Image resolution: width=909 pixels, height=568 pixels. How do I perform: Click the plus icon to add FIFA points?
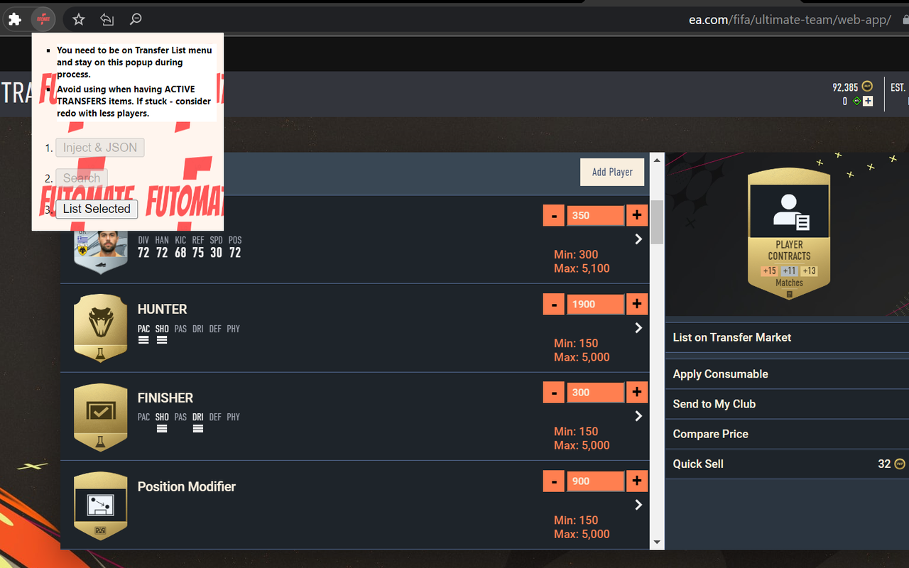[867, 101]
